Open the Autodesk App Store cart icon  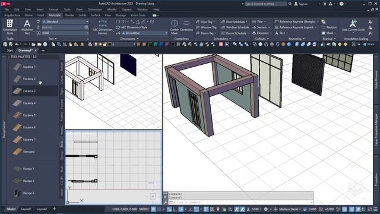(x=325, y=4)
